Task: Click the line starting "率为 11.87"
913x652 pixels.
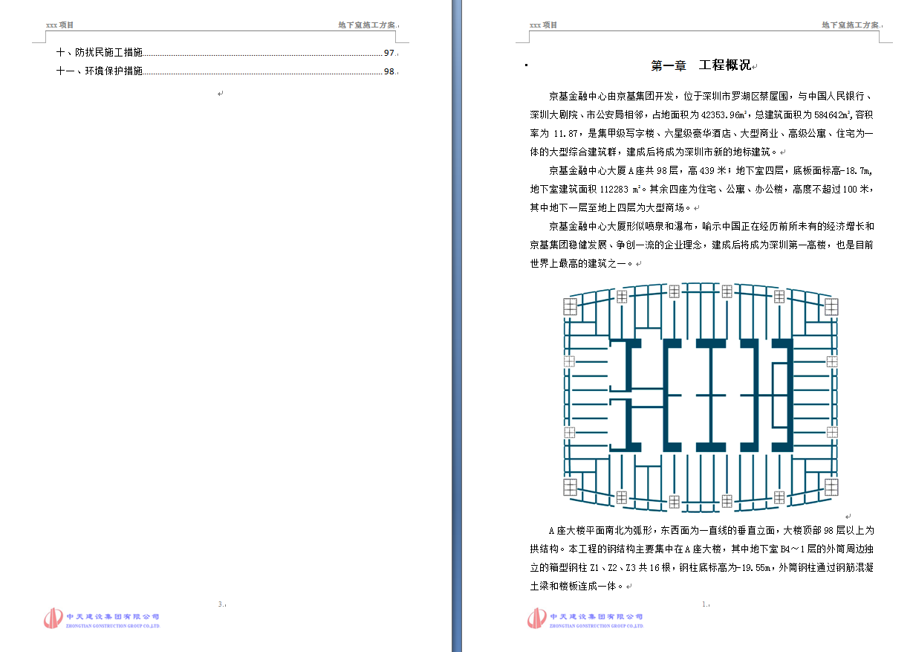Action: (701, 133)
